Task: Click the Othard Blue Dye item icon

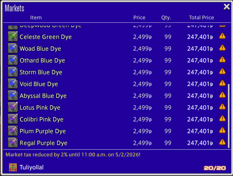Action: [x=13, y=60]
